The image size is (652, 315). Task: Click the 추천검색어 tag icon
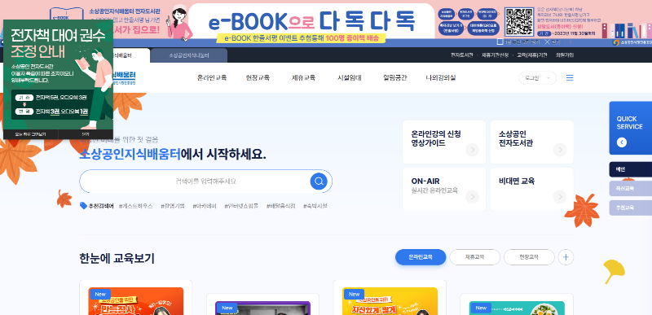click(x=83, y=205)
